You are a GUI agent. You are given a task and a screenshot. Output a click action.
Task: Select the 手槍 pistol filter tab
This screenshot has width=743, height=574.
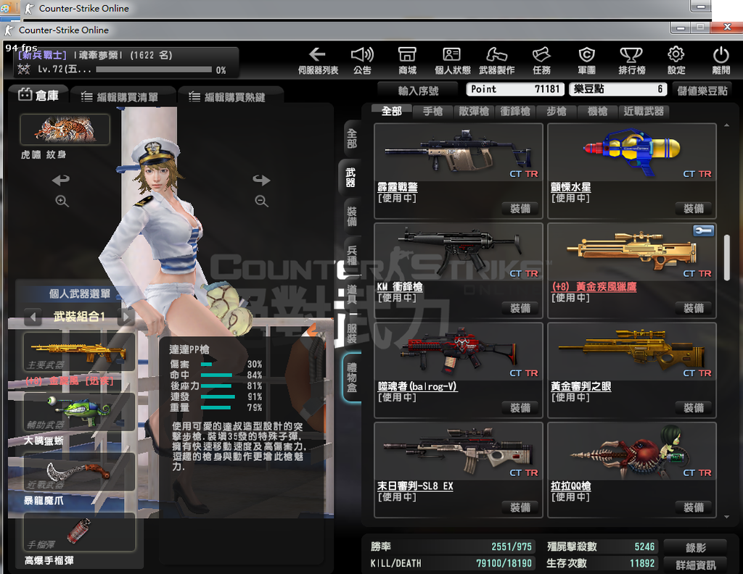click(x=432, y=112)
